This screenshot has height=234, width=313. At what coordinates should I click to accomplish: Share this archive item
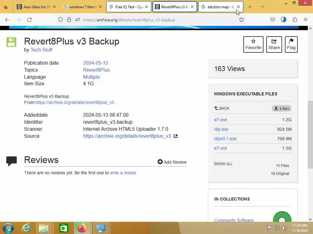click(x=274, y=44)
